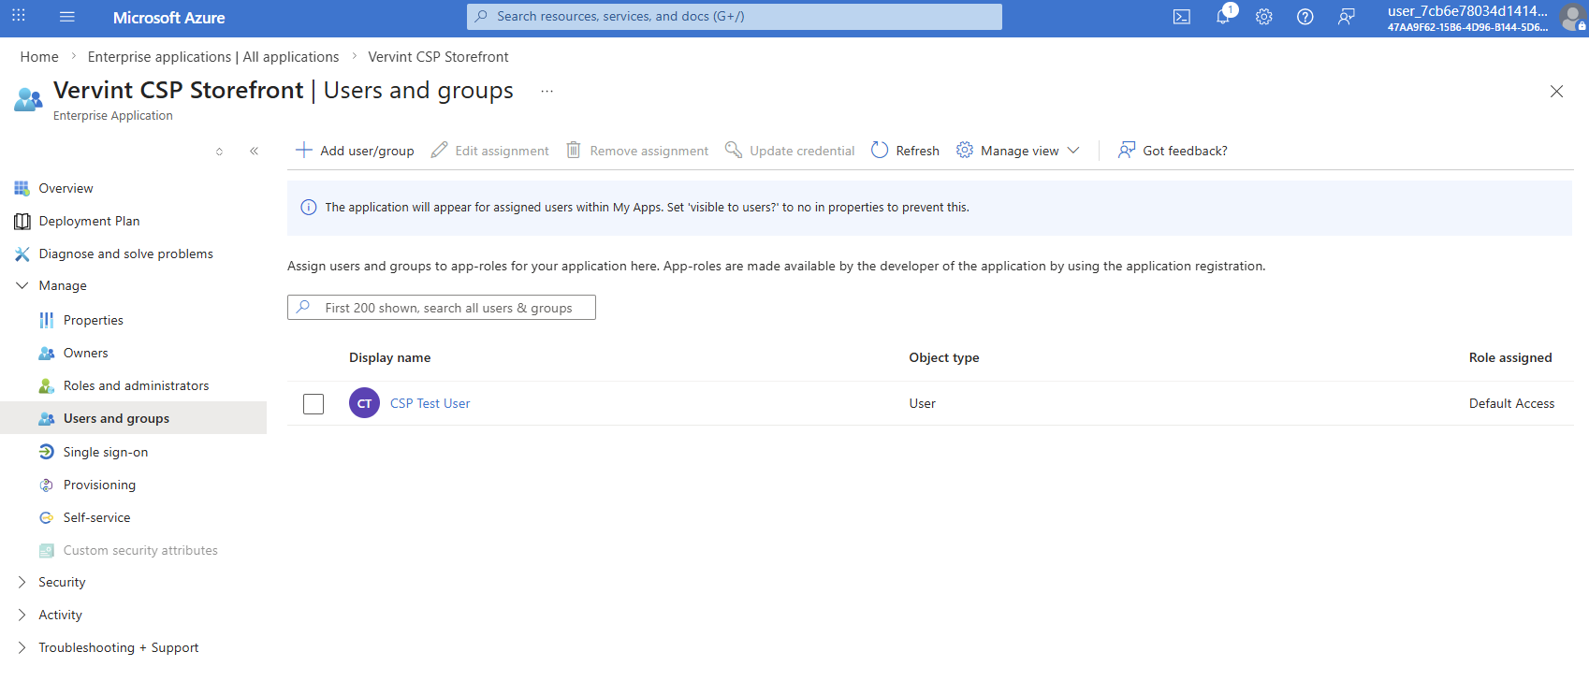Open the Azure app launcher grid
The width and height of the screenshot is (1589, 681).
tap(19, 16)
